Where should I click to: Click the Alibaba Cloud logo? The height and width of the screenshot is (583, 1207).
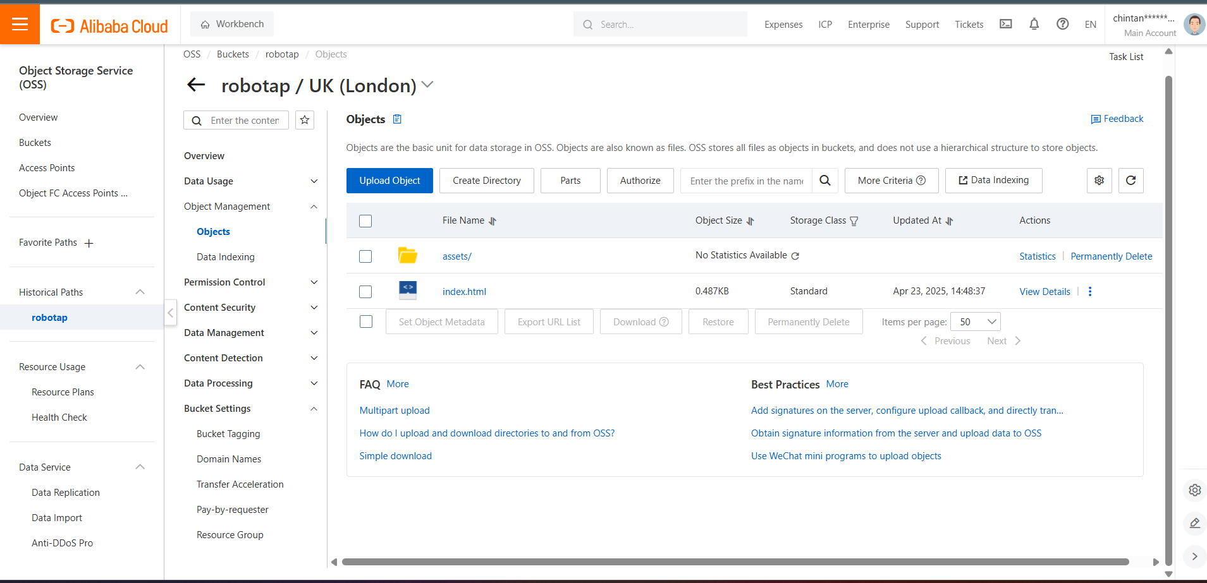point(109,25)
